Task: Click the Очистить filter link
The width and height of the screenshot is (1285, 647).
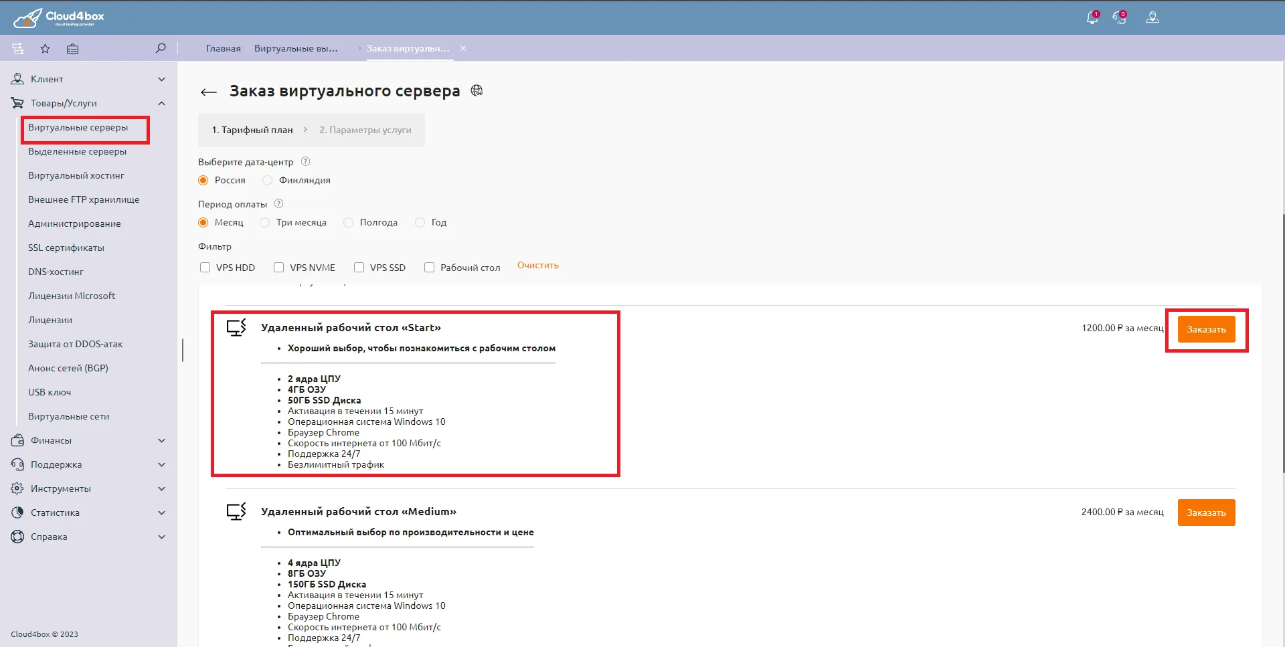Action: [x=538, y=265]
